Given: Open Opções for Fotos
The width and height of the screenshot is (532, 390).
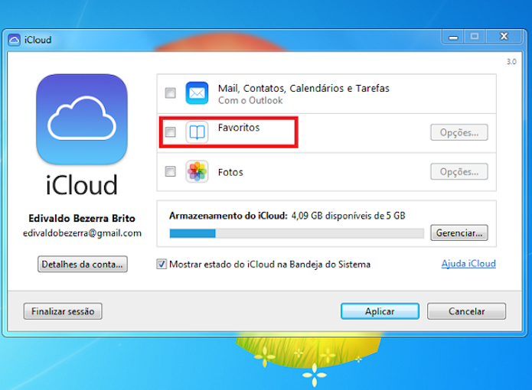Looking at the screenshot, I should (459, 171).
